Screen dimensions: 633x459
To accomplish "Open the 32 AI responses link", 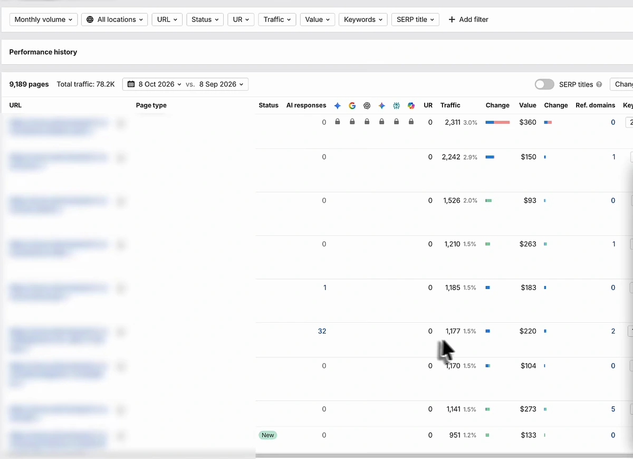I will 322,331.
